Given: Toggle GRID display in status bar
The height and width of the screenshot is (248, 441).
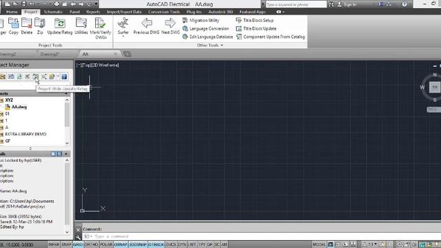Looking at the screenshot, I should click(78, 245).
